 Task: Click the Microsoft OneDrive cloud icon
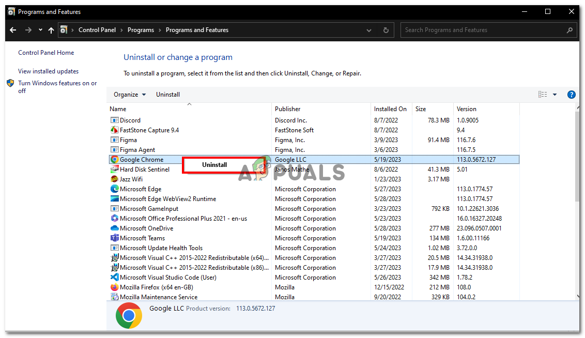[115, 228]
